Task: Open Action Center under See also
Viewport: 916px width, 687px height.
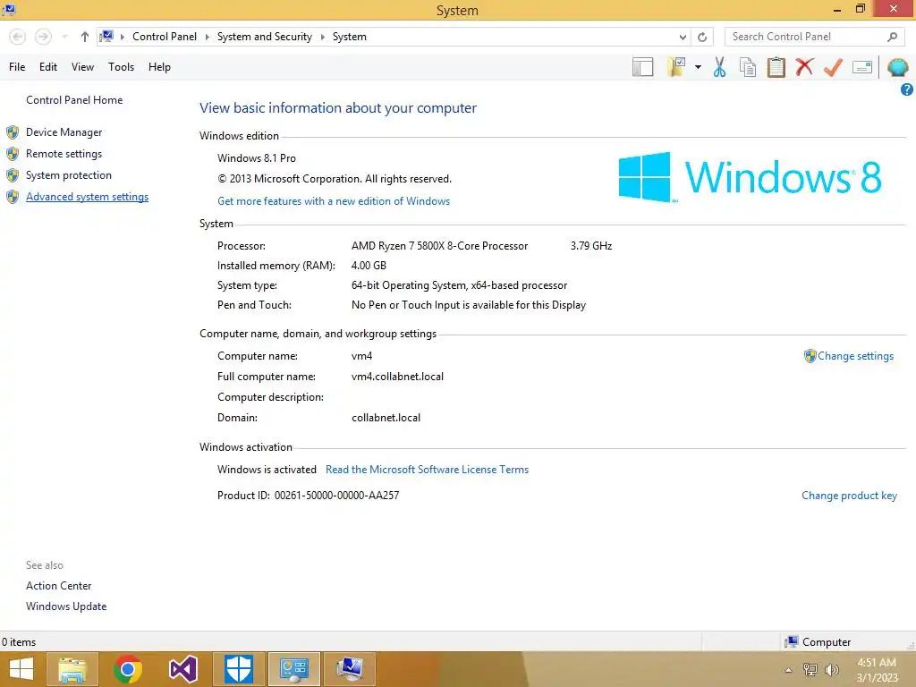Action: pyautogui.click(x=58, y=585)
